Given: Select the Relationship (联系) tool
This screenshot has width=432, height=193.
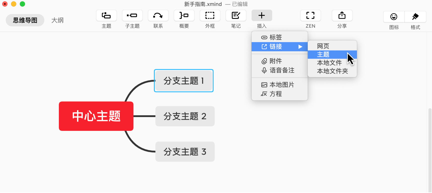Looking at the screenshot, I should pyautogui.click(x=158, y=16).
